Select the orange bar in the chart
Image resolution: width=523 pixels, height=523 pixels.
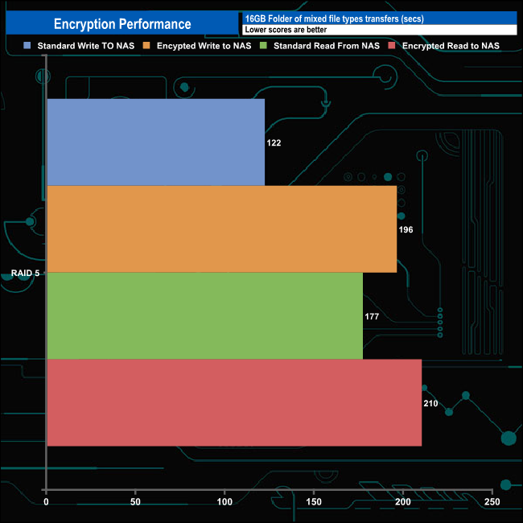click(x=221, y=229)
